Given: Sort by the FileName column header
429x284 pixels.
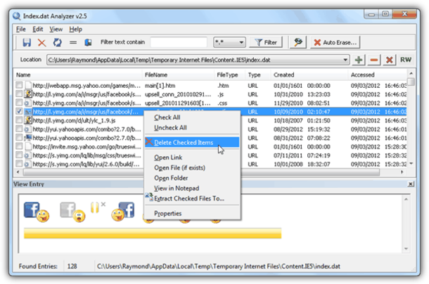Looking at the screenshot, I should pyautogui.click(x=178, y=75).
